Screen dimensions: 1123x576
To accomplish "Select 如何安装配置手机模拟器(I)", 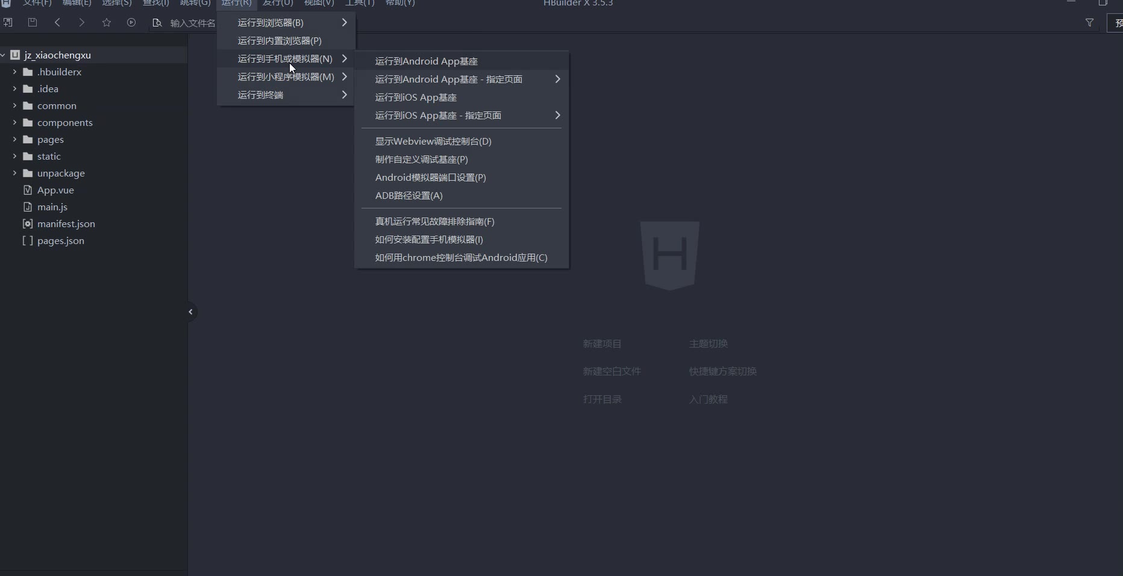I will tap(462, 239).
